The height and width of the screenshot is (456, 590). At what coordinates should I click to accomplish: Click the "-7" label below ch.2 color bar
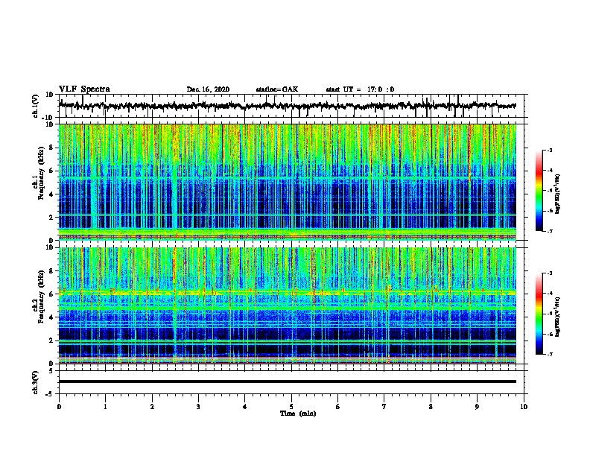549,354
